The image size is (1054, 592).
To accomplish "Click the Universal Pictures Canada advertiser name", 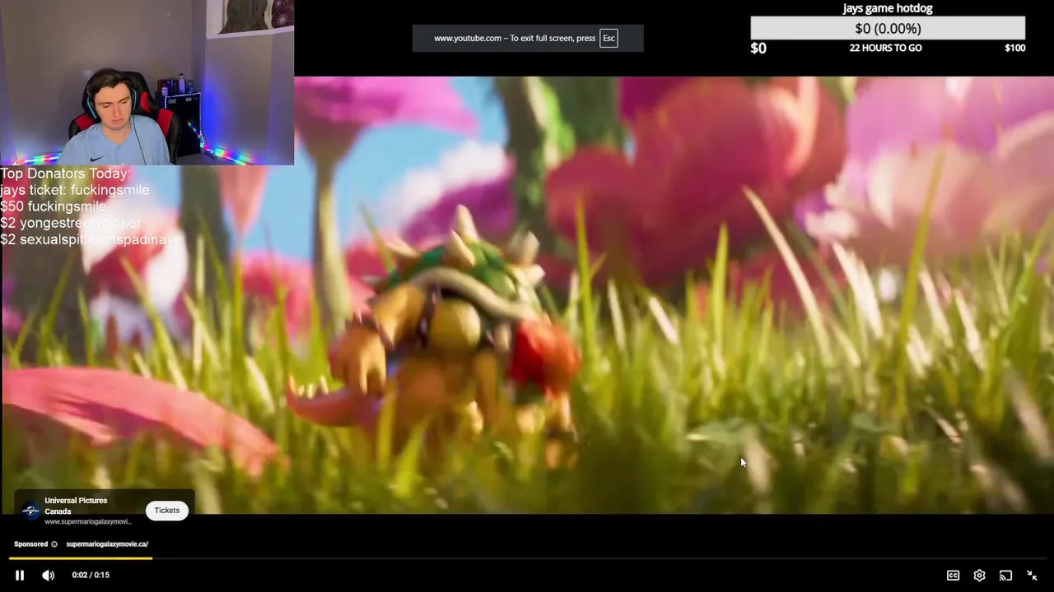I will click(76, 506).
